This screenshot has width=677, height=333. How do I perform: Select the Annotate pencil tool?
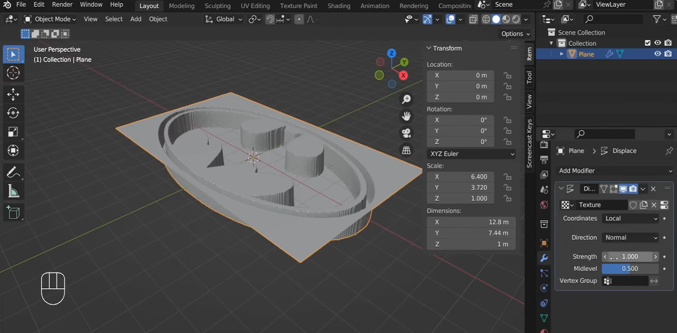pos(13,172)
